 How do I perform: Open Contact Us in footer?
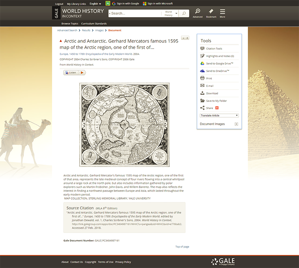[77, 262]
